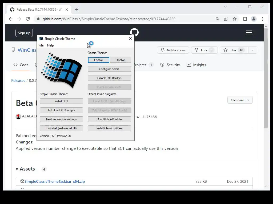The height and width of the screenshot is (204, 273).
Task: Switch to the Security tab
Action: coord(170,65)
